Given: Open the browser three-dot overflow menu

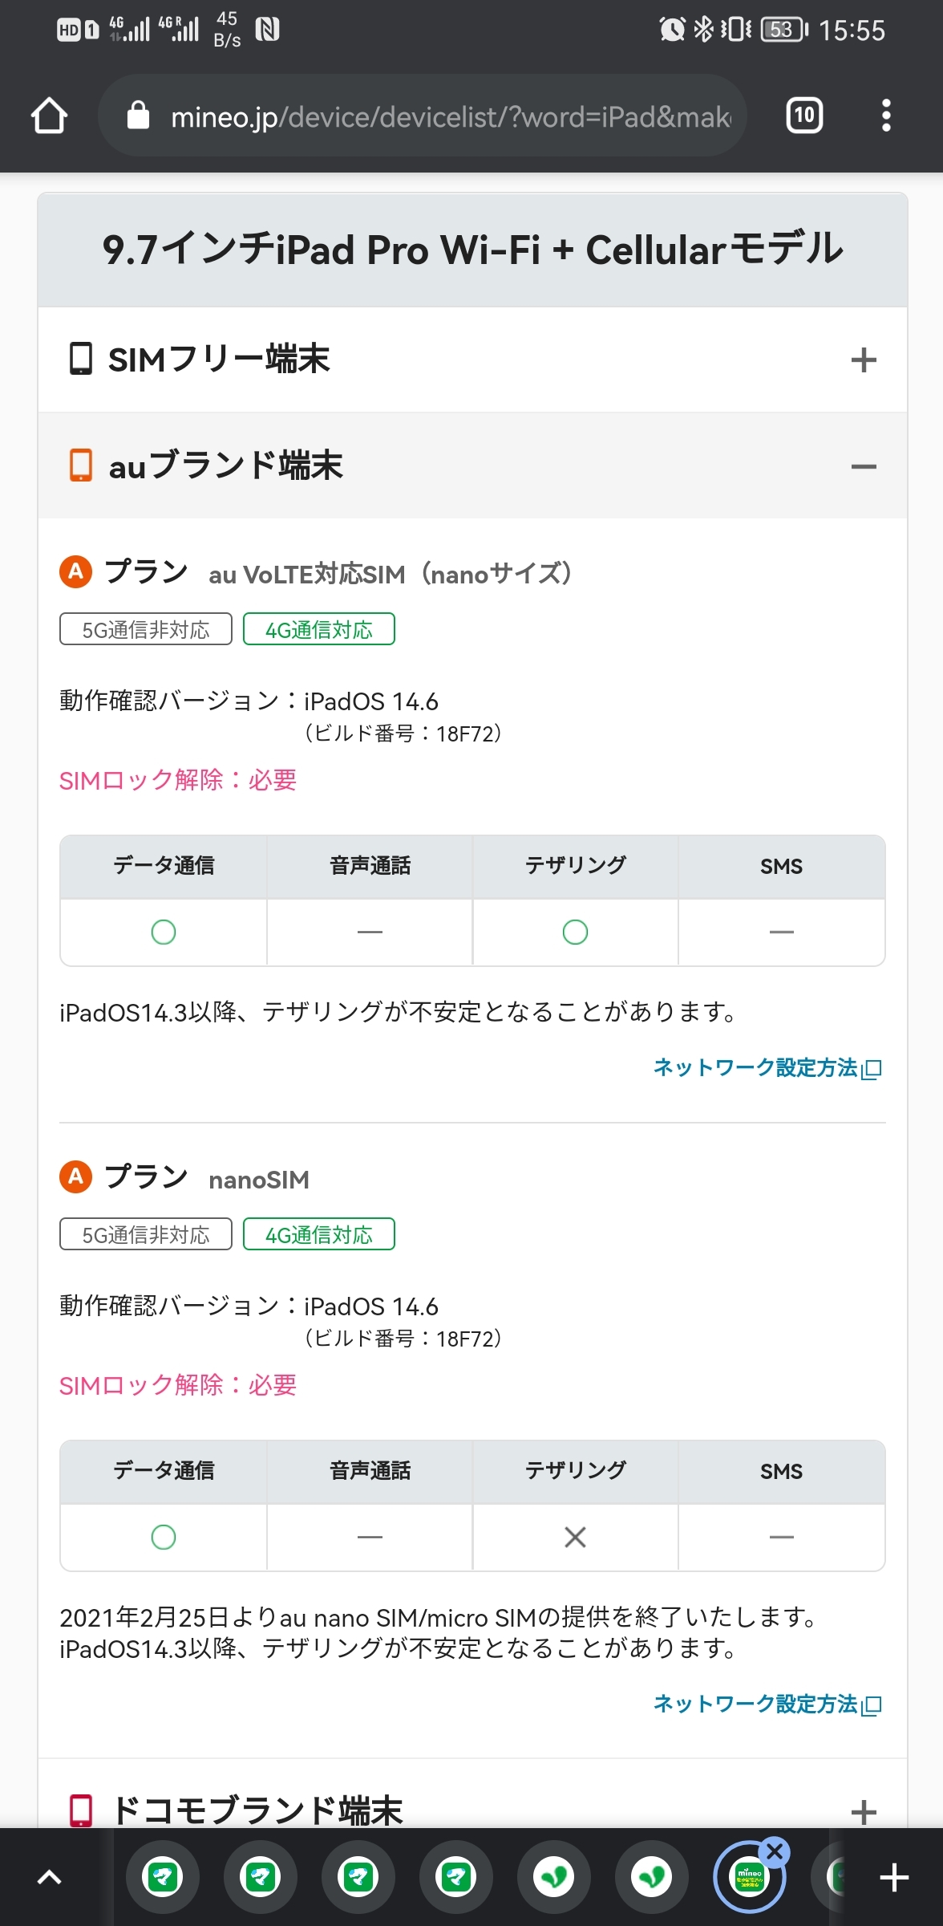Looking at the screenshot, I should click(886, 116).
